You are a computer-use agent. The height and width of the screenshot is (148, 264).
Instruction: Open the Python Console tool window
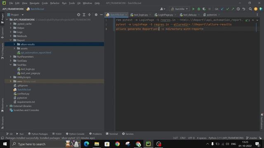[x=75, y=134]
